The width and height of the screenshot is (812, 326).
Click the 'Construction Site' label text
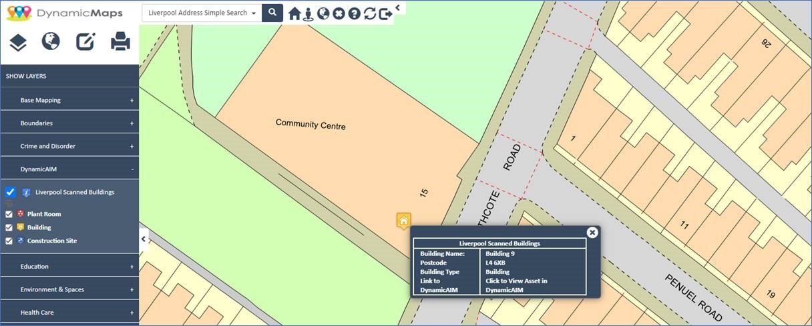(x=52, y=241)
